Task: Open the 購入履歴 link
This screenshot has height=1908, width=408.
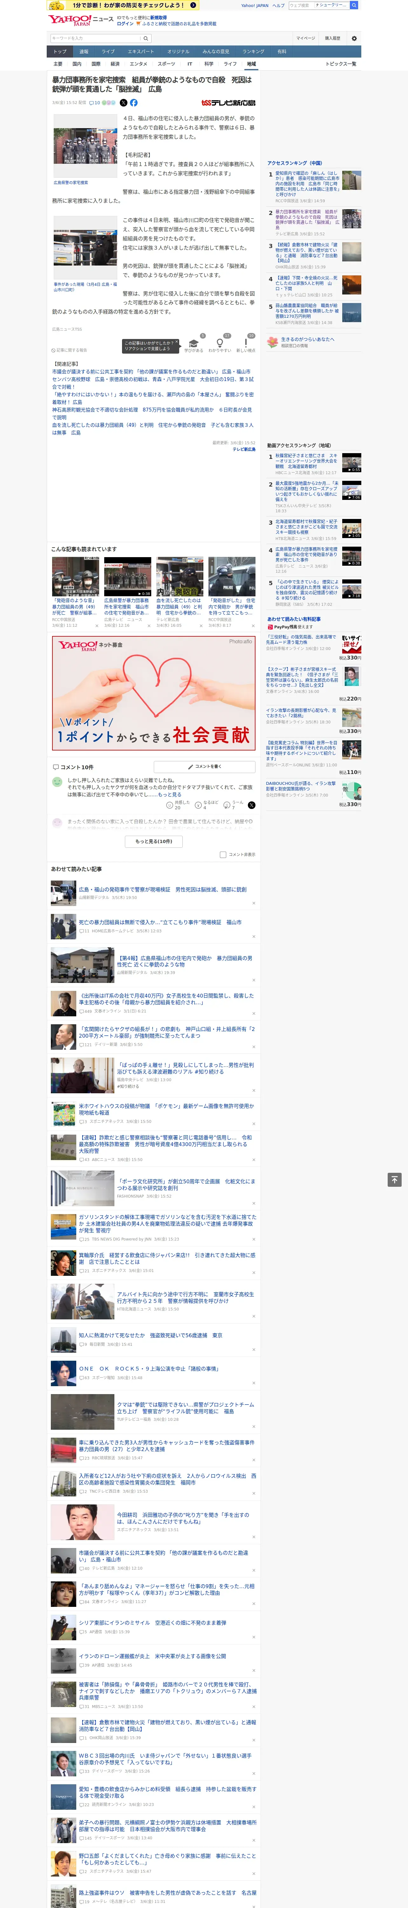Action: click(332, 38)
